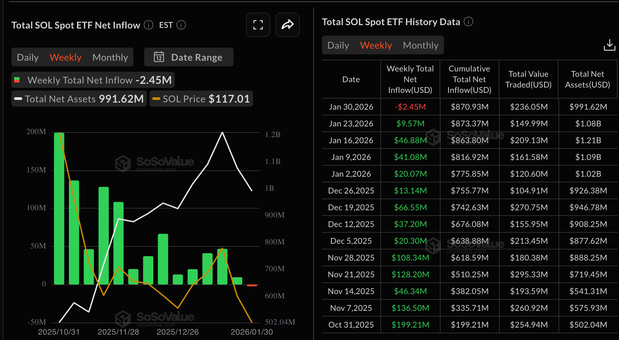Select Monthly tab in History Data panel

tap(420, 45)
